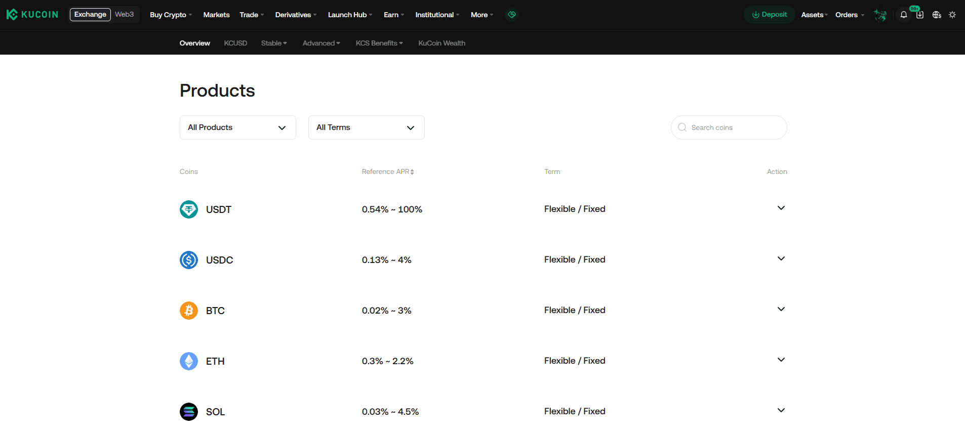Click the ETH coin name
The image size is (965, 434).
[x=215, y=361]
